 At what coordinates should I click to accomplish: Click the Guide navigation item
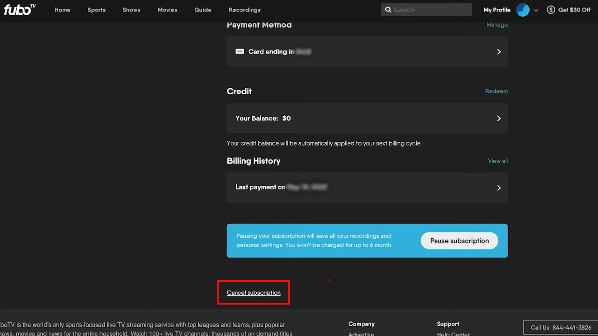tap(202, 10)
